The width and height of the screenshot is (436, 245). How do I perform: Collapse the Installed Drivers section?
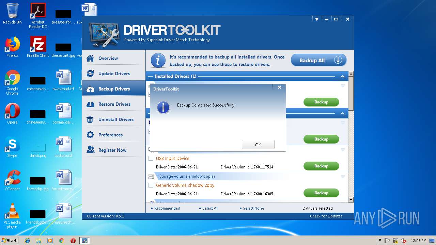tap(342, 77)
